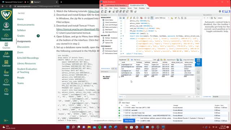Open Users and Privileges in Navigator
Image resolution: width=231 pixels, height=130 pixels.
[111, 25]
